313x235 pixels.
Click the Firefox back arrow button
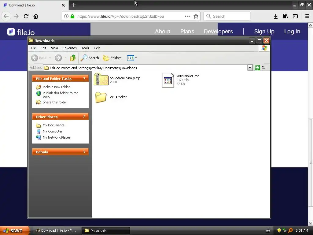pyautogui.click(x=6, y=16)
